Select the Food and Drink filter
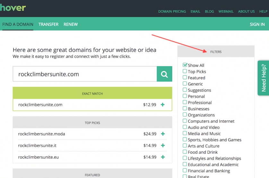This screenshot has width=269, height=178. (185, 152)
